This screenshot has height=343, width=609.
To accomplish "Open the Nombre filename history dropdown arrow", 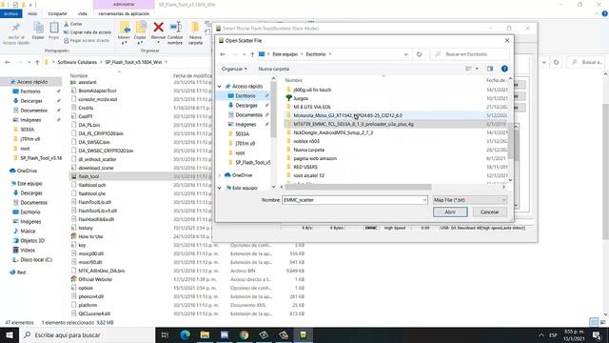I will pyautogui.click(x=424, y=200).
